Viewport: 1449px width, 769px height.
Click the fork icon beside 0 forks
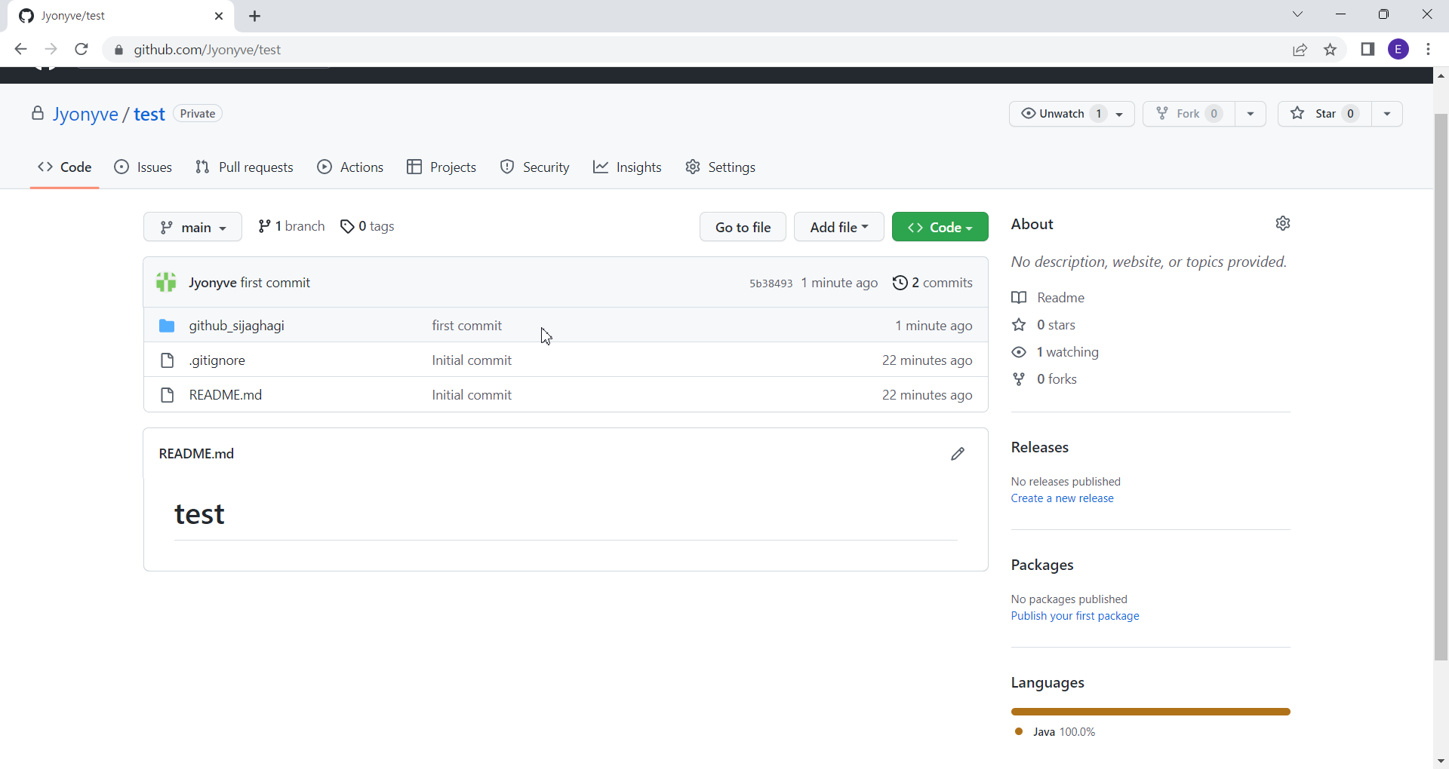tap(1019, 379)
